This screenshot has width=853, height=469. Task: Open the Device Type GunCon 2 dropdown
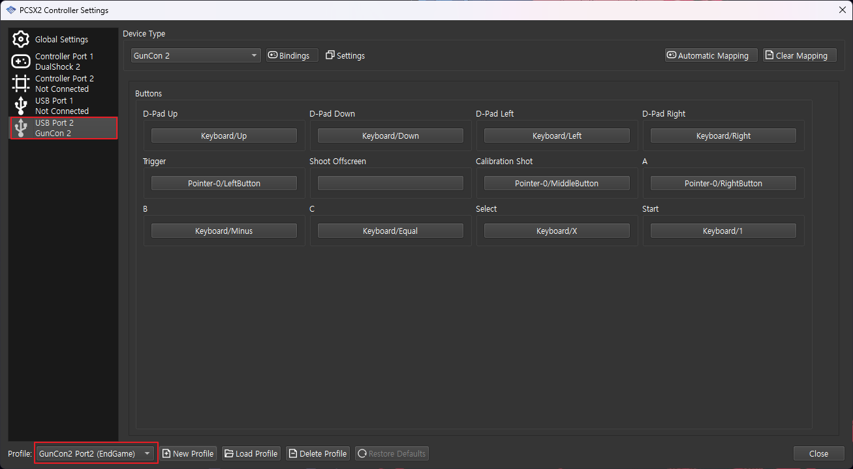coord(196,55)
